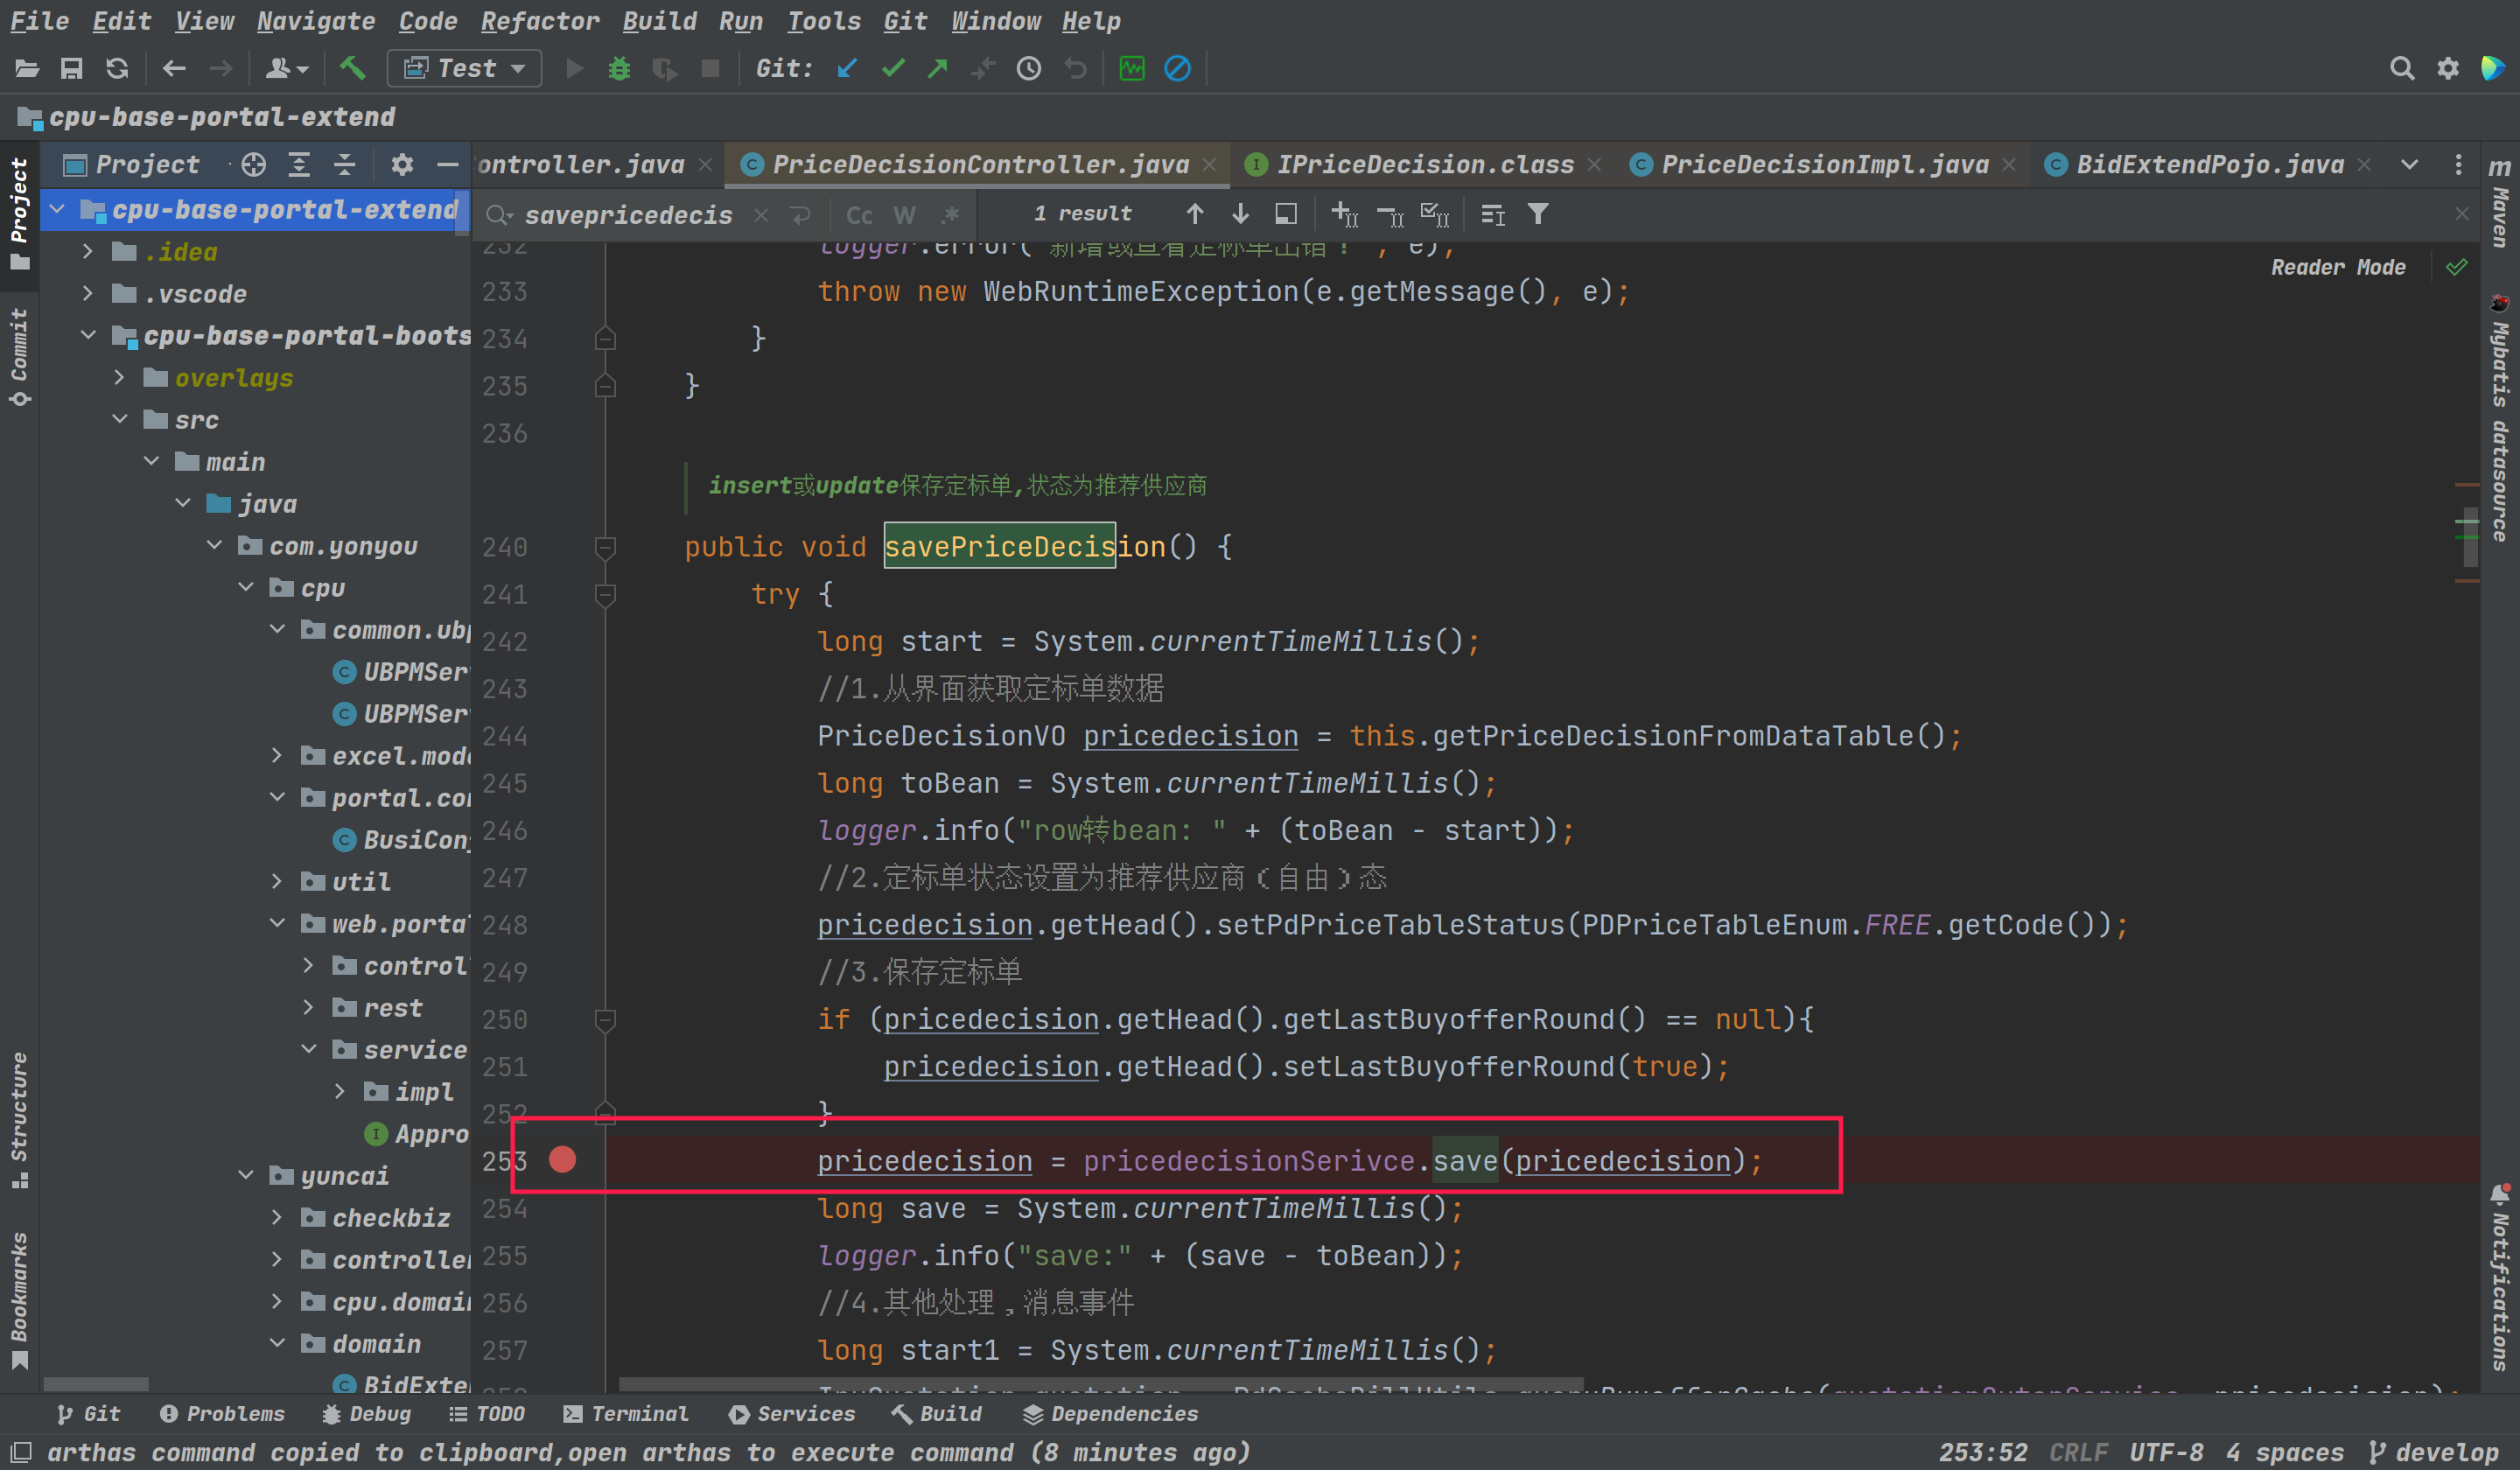Toggle Reader Mode in the editor
The width and height of the screenshot is (2520, 1470).
(2338, 267)
